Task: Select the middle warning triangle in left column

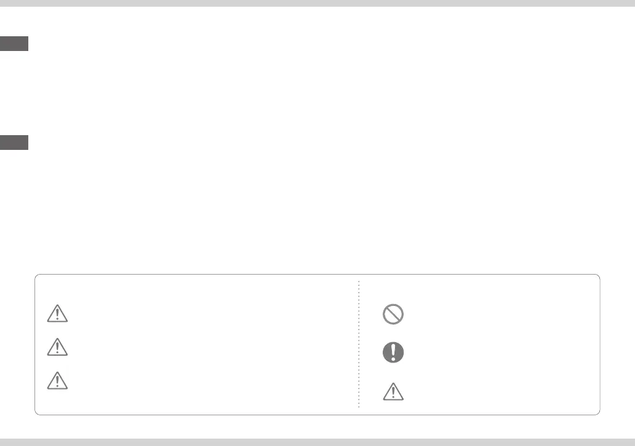Action: point(57,347)
